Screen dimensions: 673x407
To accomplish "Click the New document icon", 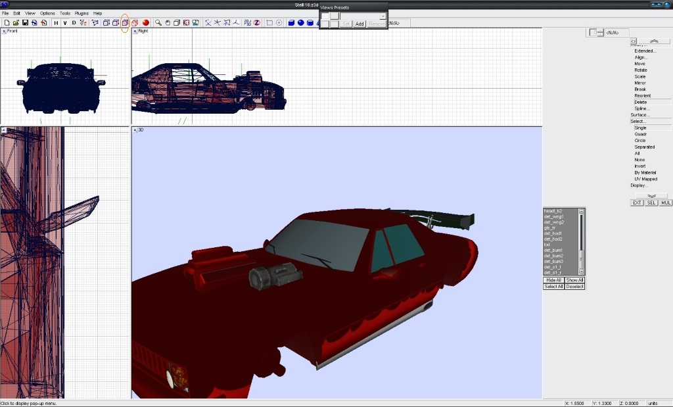I will click(7, 23).
